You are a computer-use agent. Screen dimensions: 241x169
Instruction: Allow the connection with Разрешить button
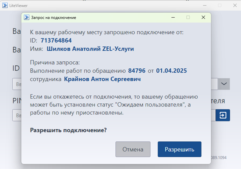[x=179, y=149]
